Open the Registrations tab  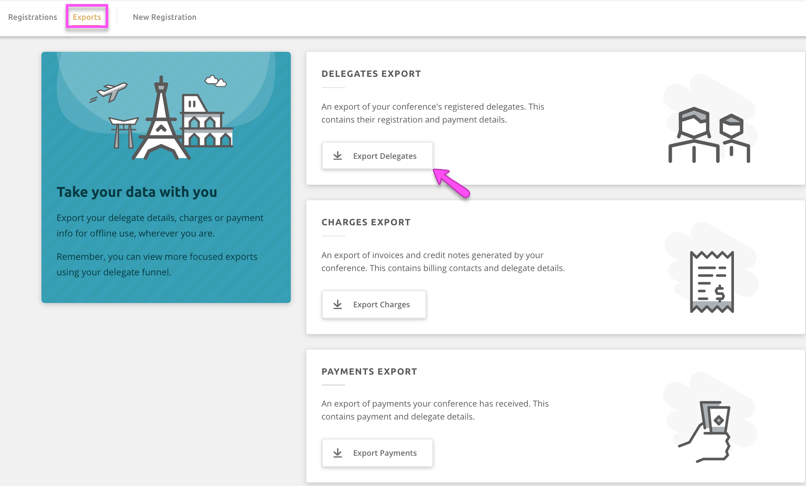pos(32,17)
